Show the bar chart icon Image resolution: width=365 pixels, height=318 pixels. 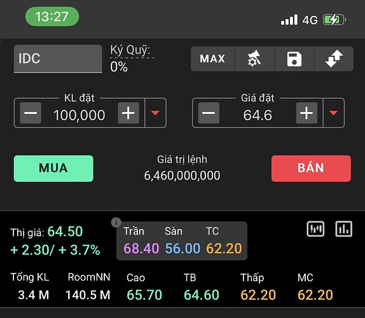click(343, 229)
